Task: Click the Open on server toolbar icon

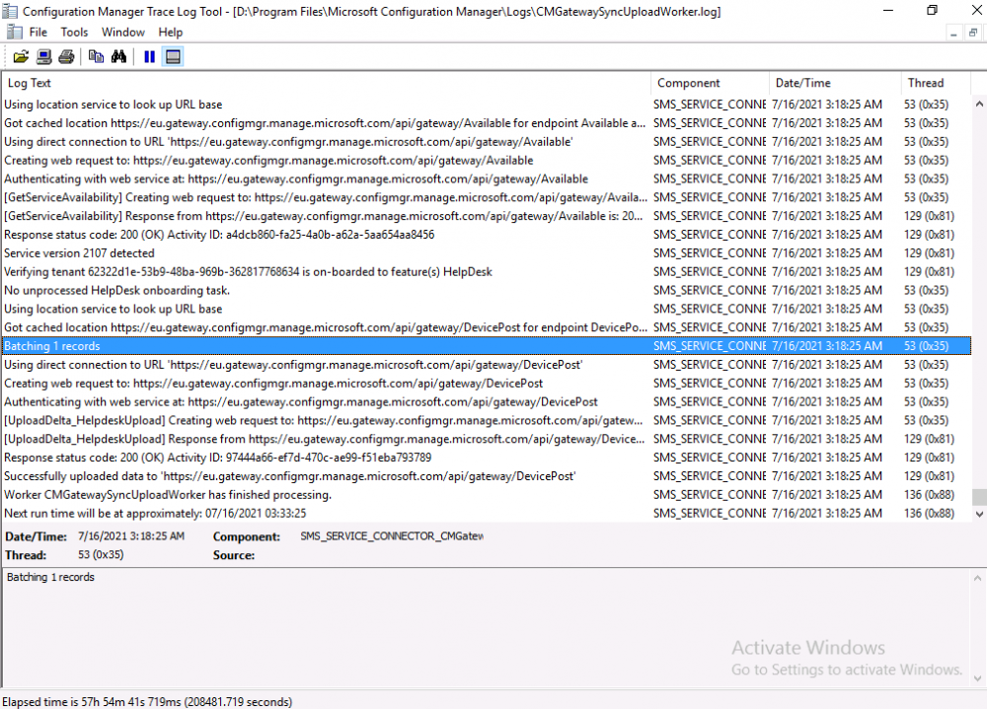Action: 43,56
